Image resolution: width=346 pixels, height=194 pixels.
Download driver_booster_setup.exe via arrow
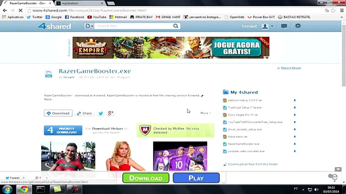[295, 129]
